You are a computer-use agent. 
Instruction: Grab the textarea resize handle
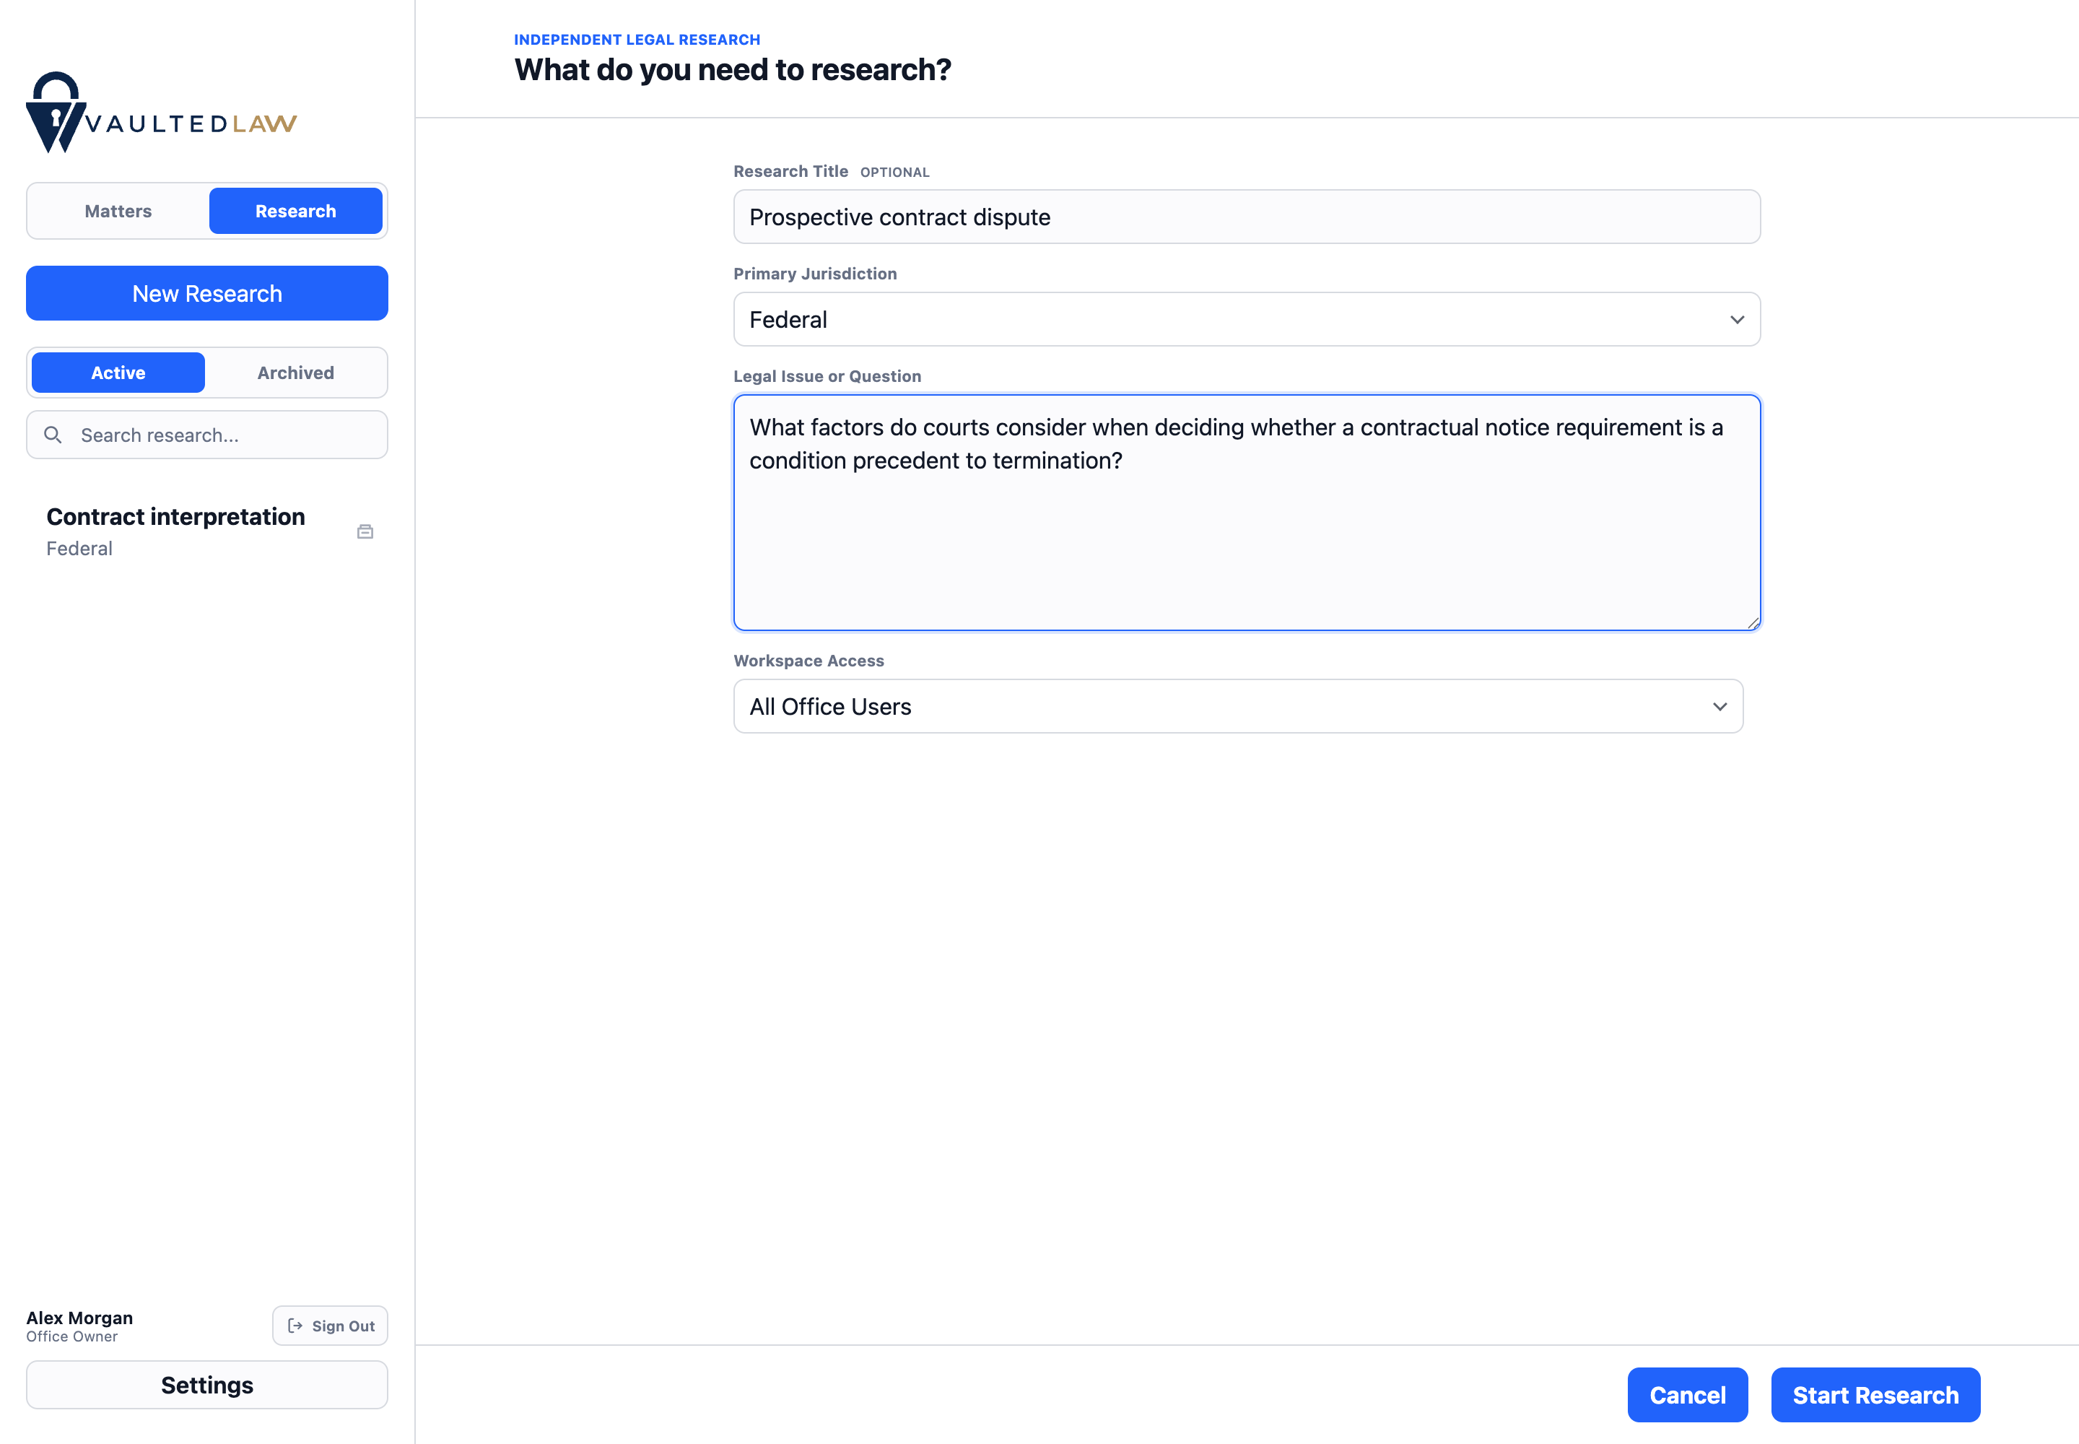tap(1753, 622)
